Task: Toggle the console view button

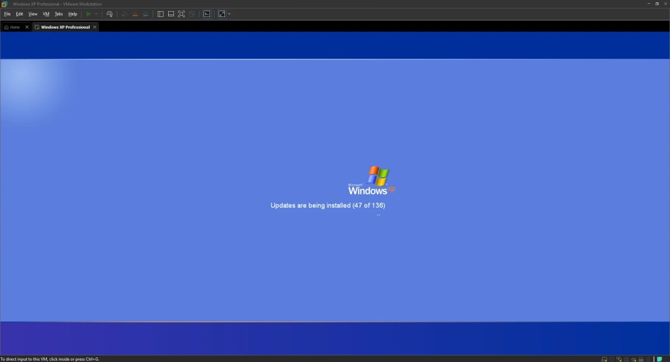Action: click(207, 14)
